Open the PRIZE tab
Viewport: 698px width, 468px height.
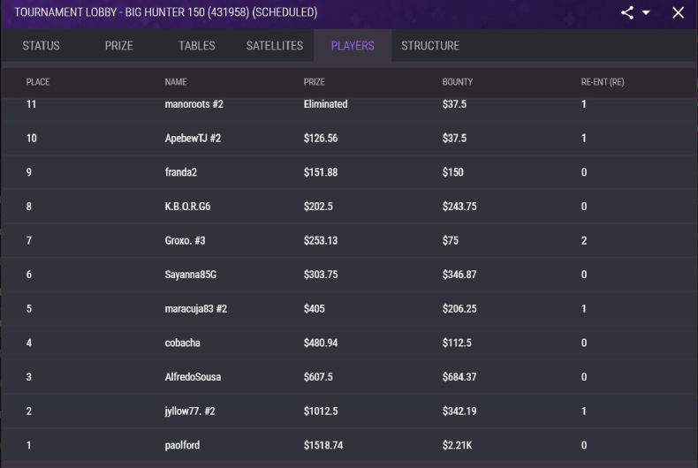(119, 45)
